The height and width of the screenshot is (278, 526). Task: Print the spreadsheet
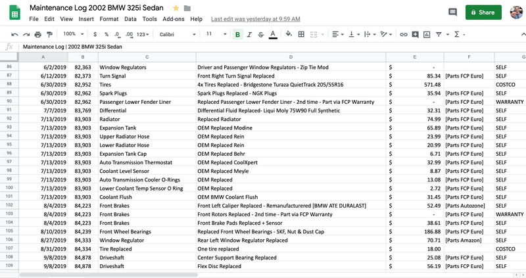click(38, 34)
